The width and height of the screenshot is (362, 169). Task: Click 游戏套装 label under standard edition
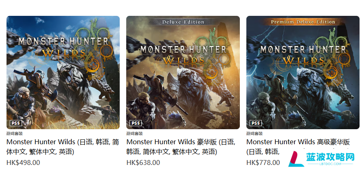[x=15, y=134]
